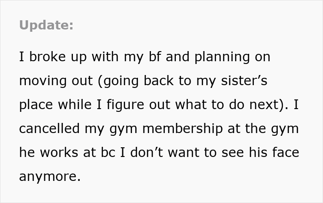
Task: Click the word "cancelled" in the paragraph
Action: pyautogui.click(x=49, y=129)
